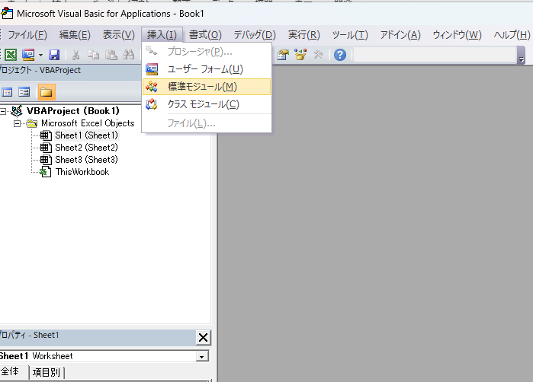Collapse the Microsoft Excel Objects folder
Image resolution: width=533 pixels, height=382 pixels.
click(x=17, y=123)
